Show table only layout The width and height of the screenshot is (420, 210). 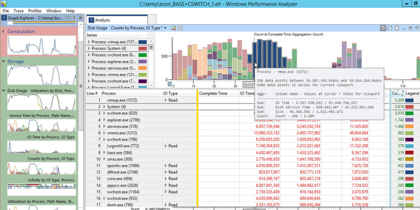click(397, 28)
